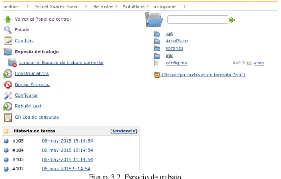Click the blue status ball for build #102
The width and height of the screenshot is (281, 179).
pos(6,169)
